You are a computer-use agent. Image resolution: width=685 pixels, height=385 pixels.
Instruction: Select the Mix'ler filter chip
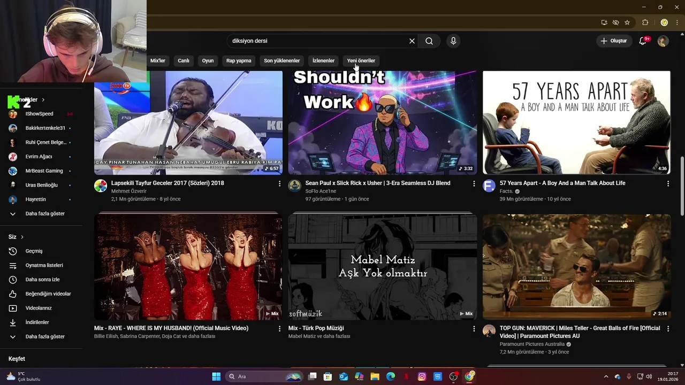[158, 60]
